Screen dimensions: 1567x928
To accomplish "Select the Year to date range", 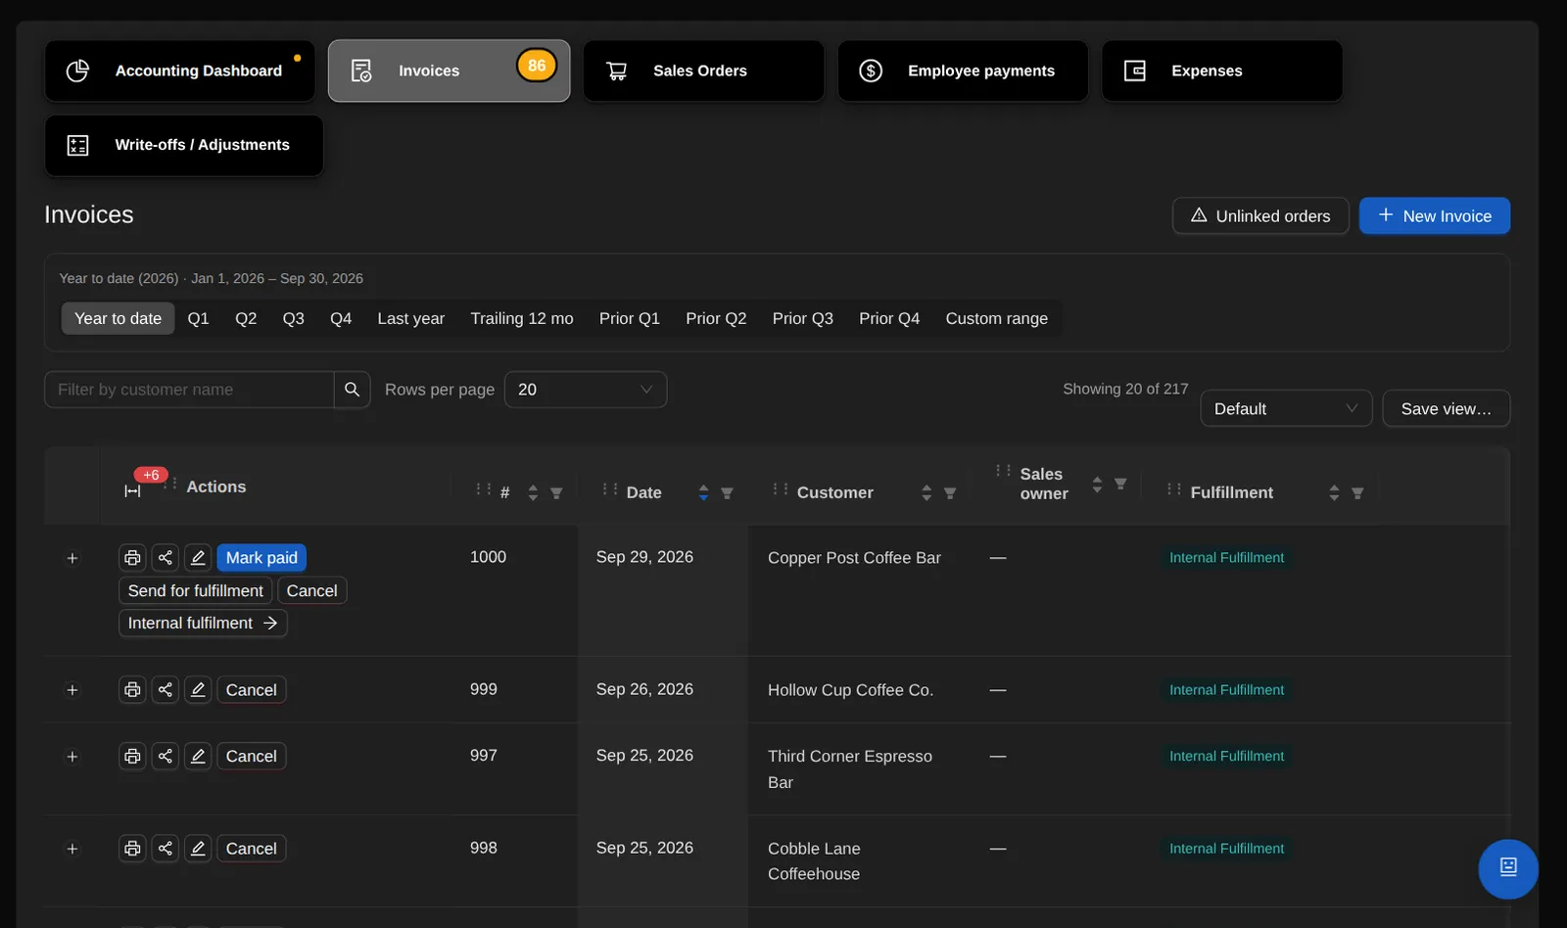I will [x=119, y=319].
